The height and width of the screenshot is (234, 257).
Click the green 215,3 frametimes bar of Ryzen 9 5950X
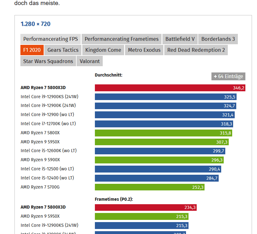(x=142, y=216)
